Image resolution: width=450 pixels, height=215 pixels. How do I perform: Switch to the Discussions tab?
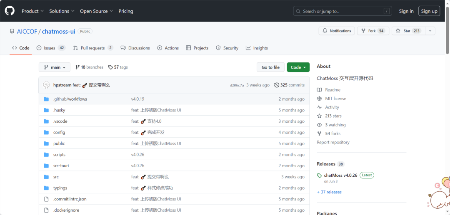coord(135,48)
